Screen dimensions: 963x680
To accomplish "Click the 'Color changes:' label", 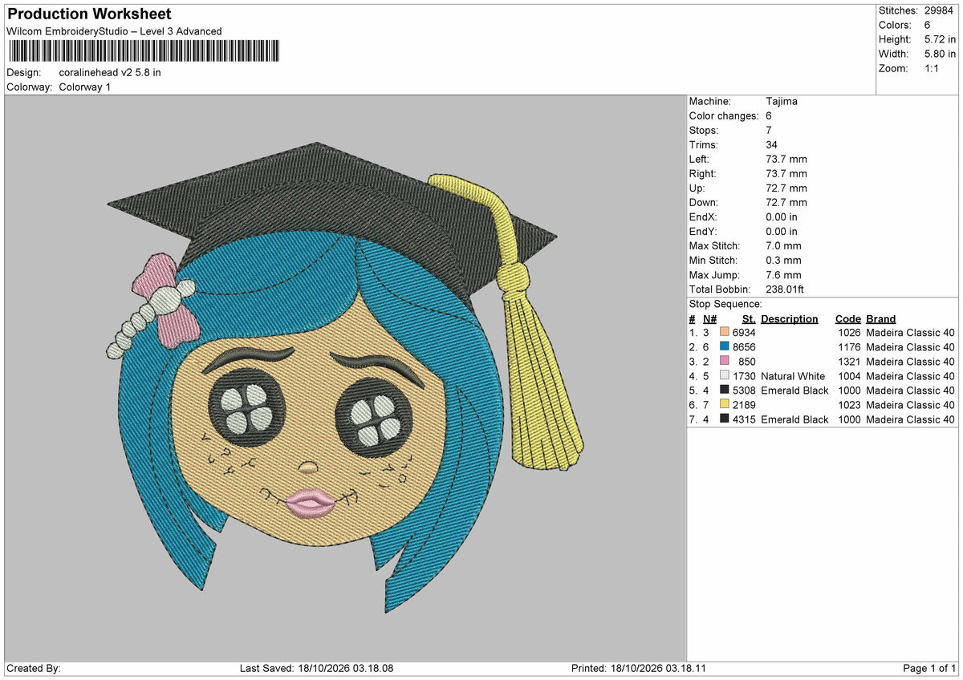I will pyautogui.click(x=724, y=116).
